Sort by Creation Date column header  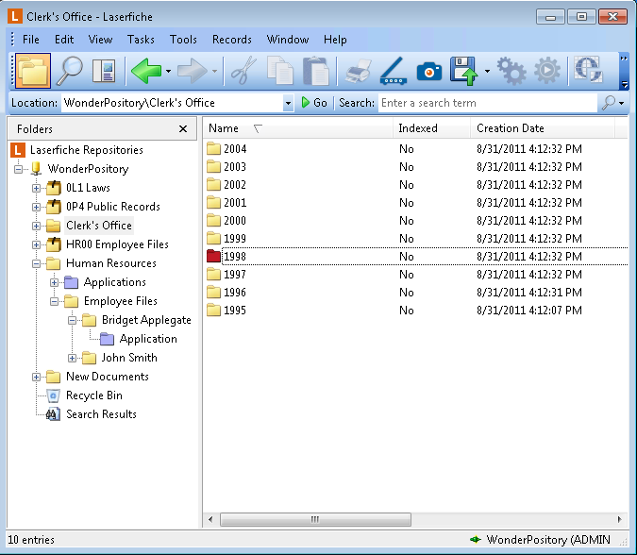543,128
